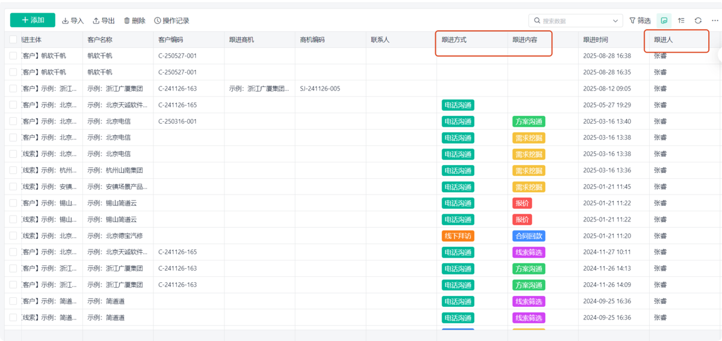Image resolution: width=722 pixels, height=341 pixels.
Task: Open the three-dot more options menu
Action: pos(714,20)
